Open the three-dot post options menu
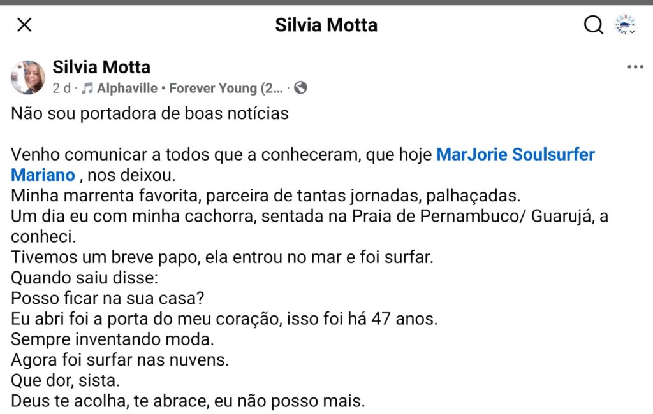 point(635,67)
